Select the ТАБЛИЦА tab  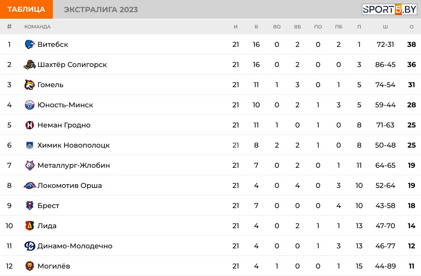coord(26,9)
